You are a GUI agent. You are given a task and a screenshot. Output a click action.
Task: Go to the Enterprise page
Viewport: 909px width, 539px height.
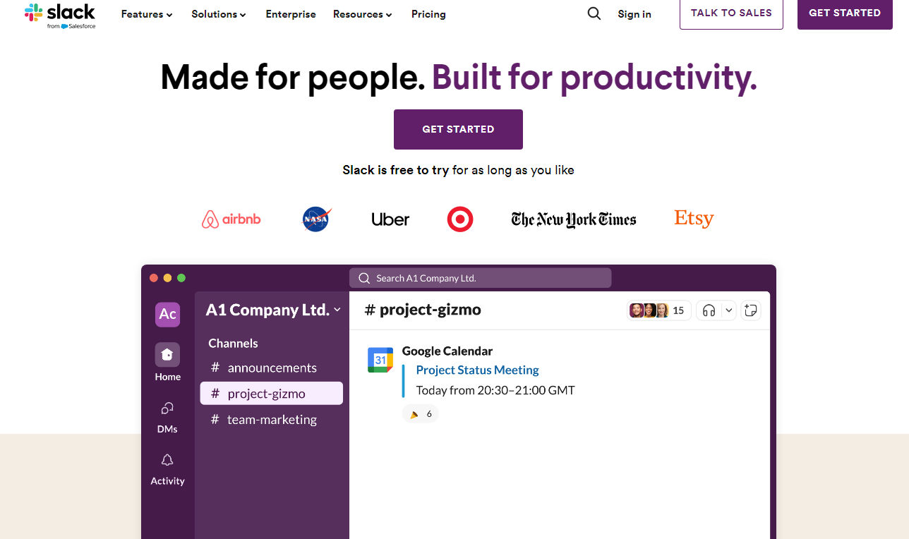(291, 14)
